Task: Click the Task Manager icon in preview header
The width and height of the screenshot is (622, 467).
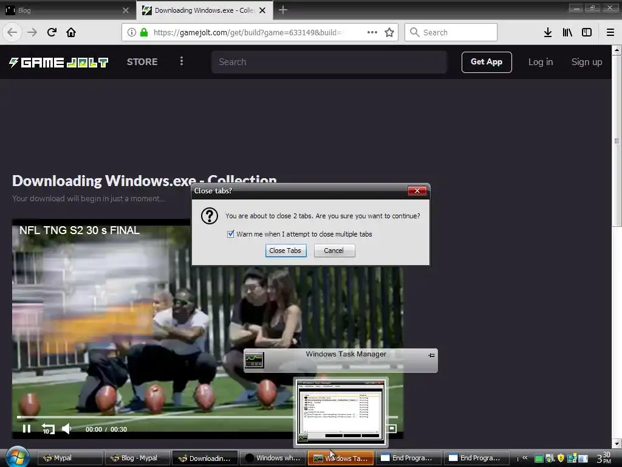Action: 255,360
